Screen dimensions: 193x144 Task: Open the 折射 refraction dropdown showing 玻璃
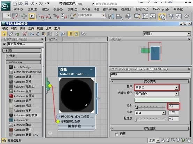[x=150, y=113]
